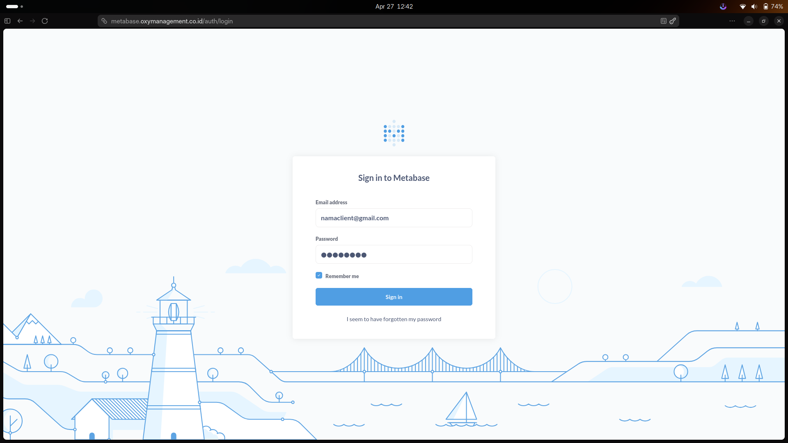Click the purple tray app icon
Viewport: 788px width, 443px height.
coord(723,7)
